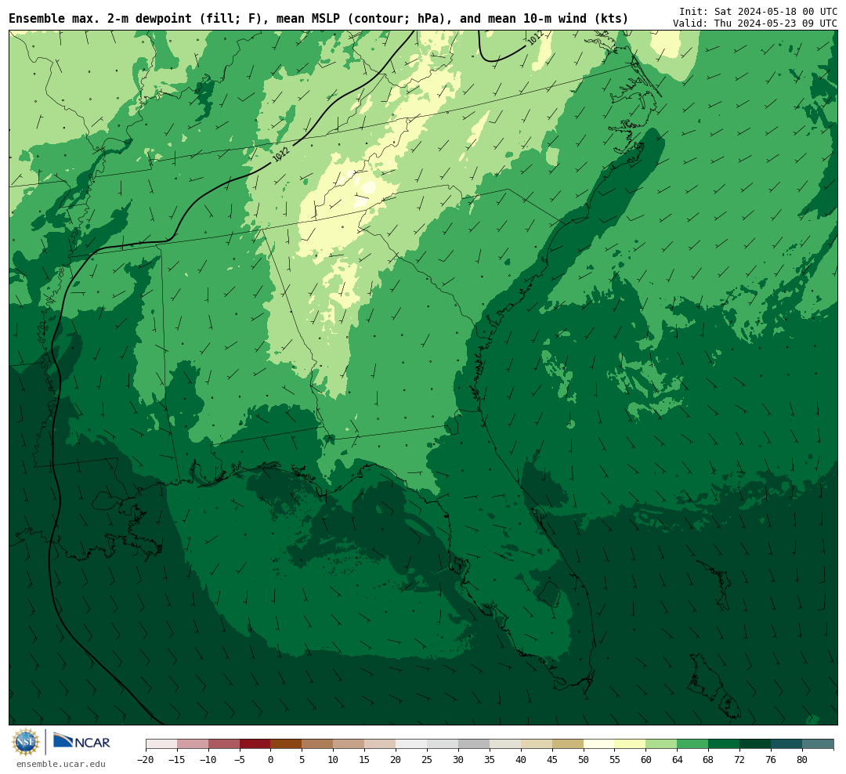Click the brown swatch between 0 and 5
Viewport: 846px width, 774px height.
coord(287,744)
